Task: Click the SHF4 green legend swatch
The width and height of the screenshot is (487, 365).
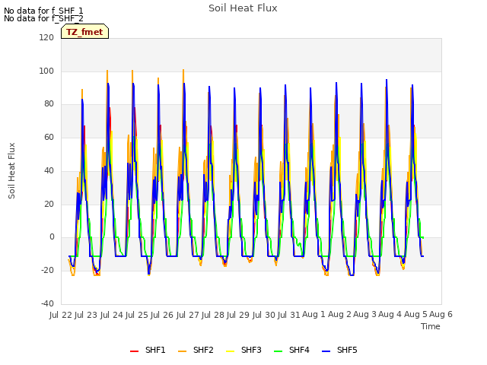Action: pos(279,351)
